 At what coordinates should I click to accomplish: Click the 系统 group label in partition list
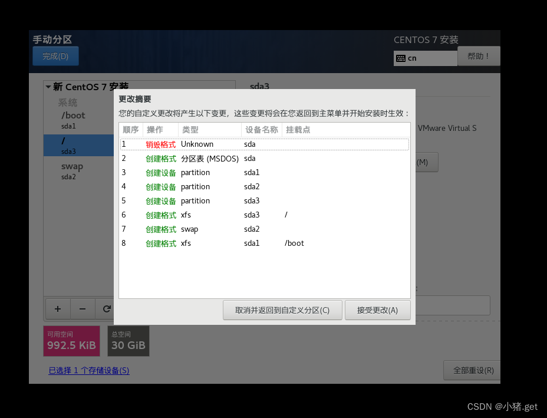tap(68, 103)
